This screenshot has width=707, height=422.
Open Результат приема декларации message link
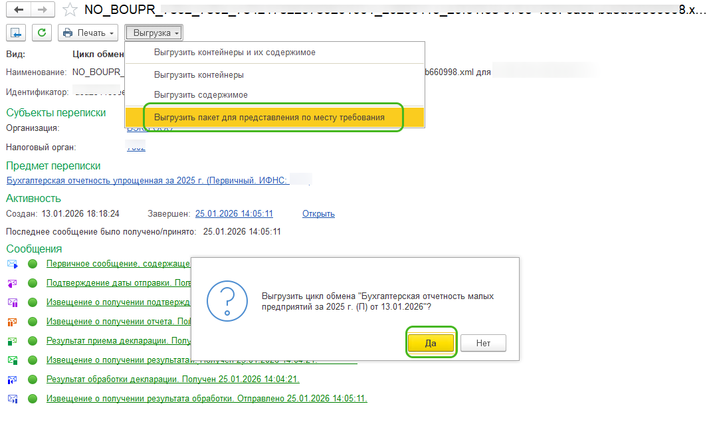pos(118,341)
